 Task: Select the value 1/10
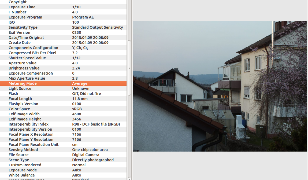pyautogui.click(x=76, y=7)
